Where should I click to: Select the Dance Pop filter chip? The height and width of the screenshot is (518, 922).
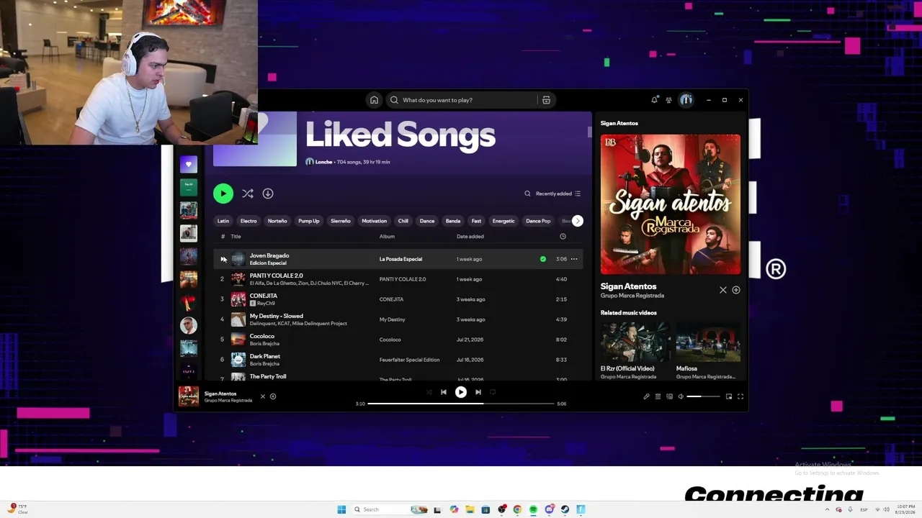pos(538,221)
